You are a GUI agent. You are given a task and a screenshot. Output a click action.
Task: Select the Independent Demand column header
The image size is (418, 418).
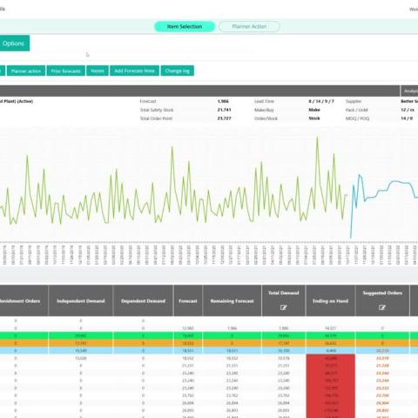tap(81, 301)
